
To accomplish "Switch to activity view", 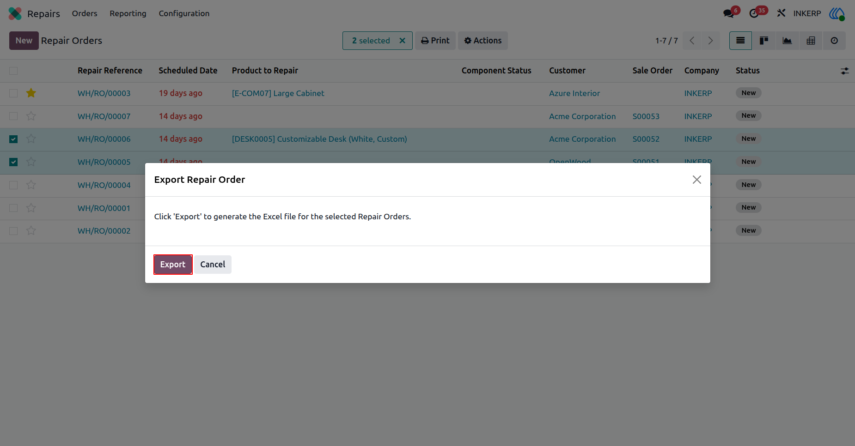I will 834,41.
